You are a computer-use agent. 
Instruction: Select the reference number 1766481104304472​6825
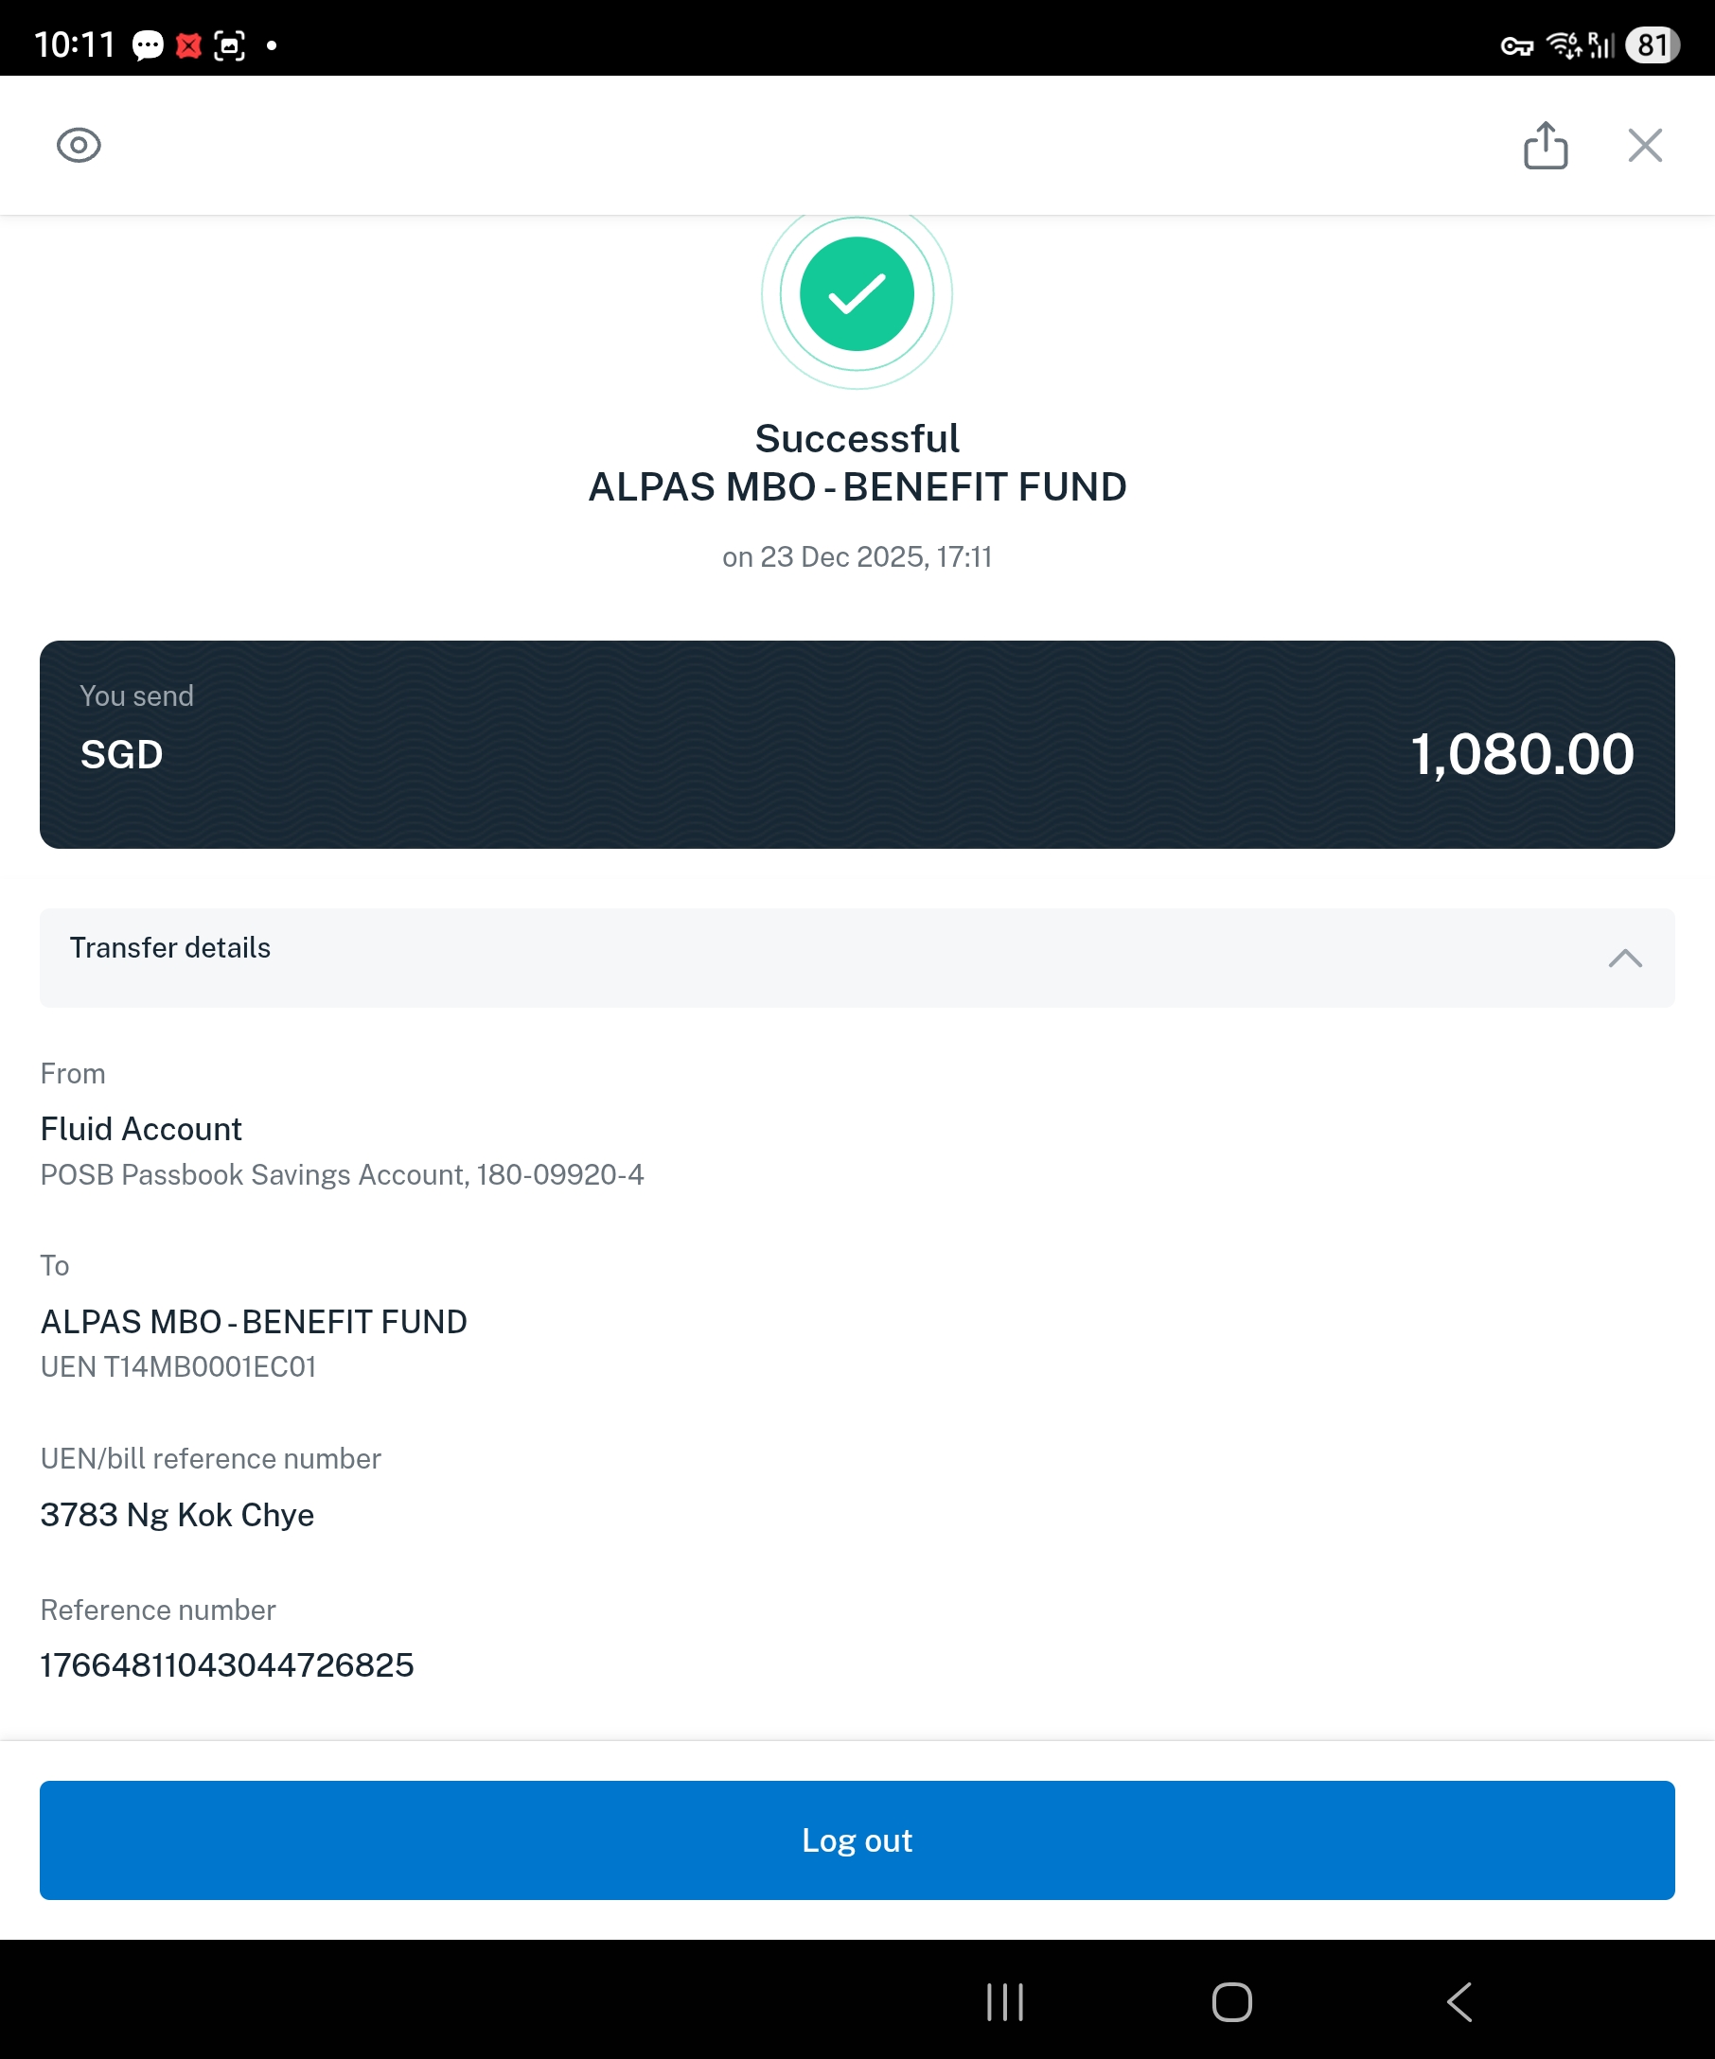pos(226,1664)
